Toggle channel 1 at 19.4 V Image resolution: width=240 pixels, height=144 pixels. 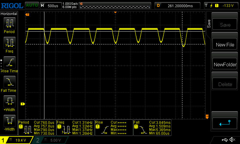16,140
